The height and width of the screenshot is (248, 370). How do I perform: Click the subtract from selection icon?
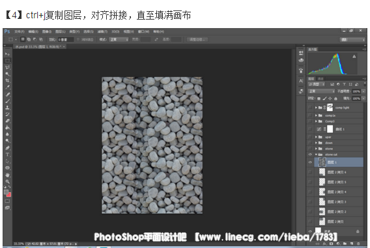(35, 39)
